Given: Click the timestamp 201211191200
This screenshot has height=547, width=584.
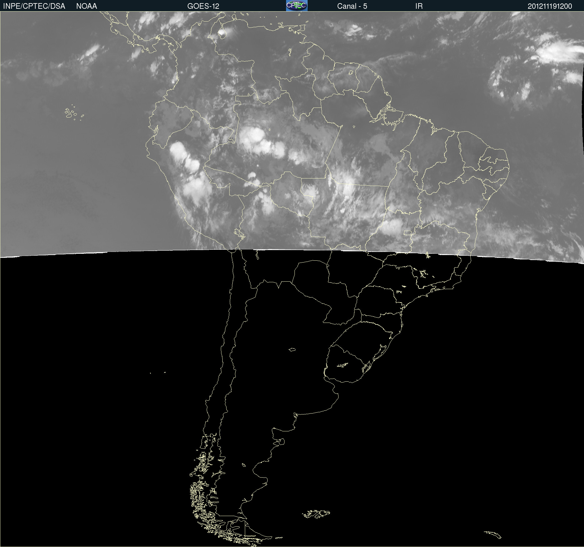Looking at the screenshot, I should click(x=550, y=6).
